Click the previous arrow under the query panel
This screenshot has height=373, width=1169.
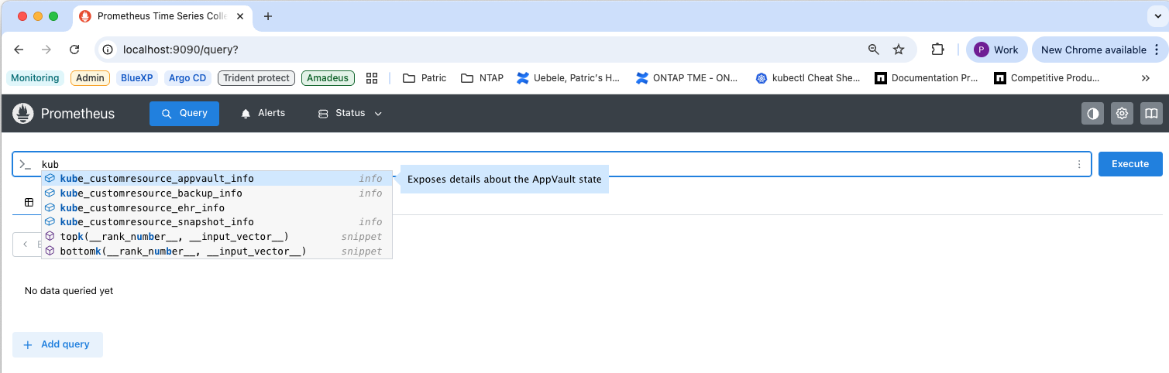(25, 245)
